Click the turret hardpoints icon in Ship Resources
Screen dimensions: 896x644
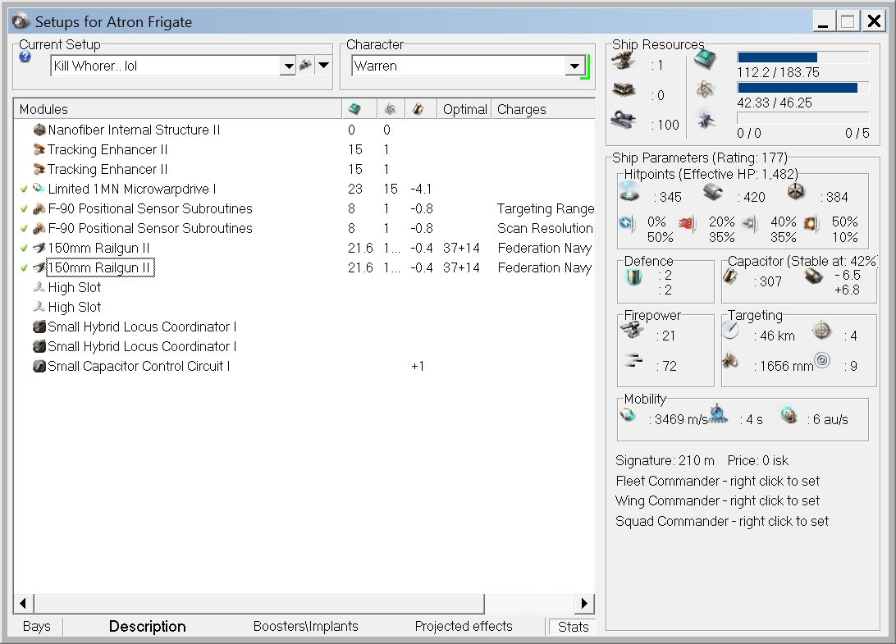click(624, 61)
